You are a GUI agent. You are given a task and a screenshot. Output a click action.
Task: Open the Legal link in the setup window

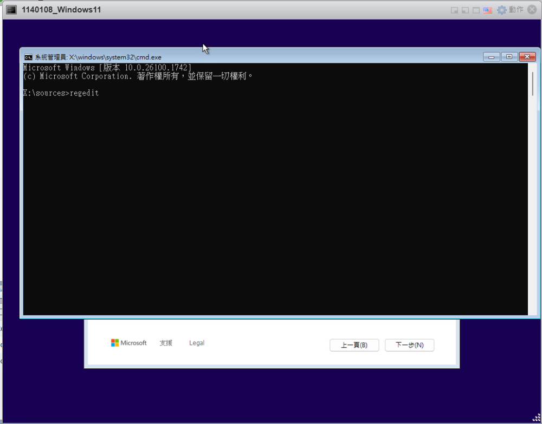pos(197,343)
